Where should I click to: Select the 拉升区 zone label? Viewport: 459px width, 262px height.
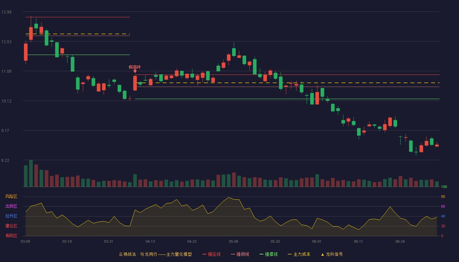pyautogui.click(x=11, y=216)
